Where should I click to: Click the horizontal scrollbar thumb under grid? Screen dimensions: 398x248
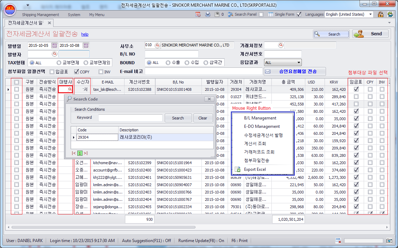pyautogui.click(x=104, y=227)
